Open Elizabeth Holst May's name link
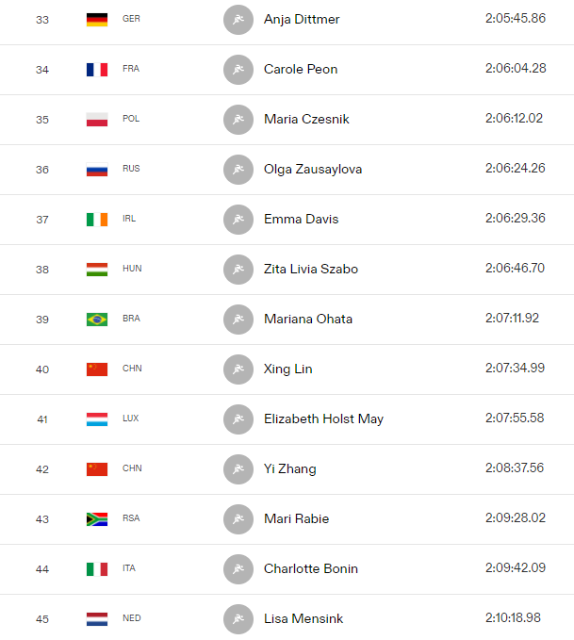Screen dimensions: 574x640 click(323, 419)
